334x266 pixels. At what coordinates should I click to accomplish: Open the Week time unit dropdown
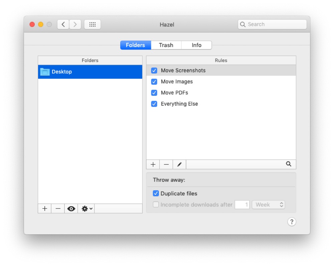point(269,205)
